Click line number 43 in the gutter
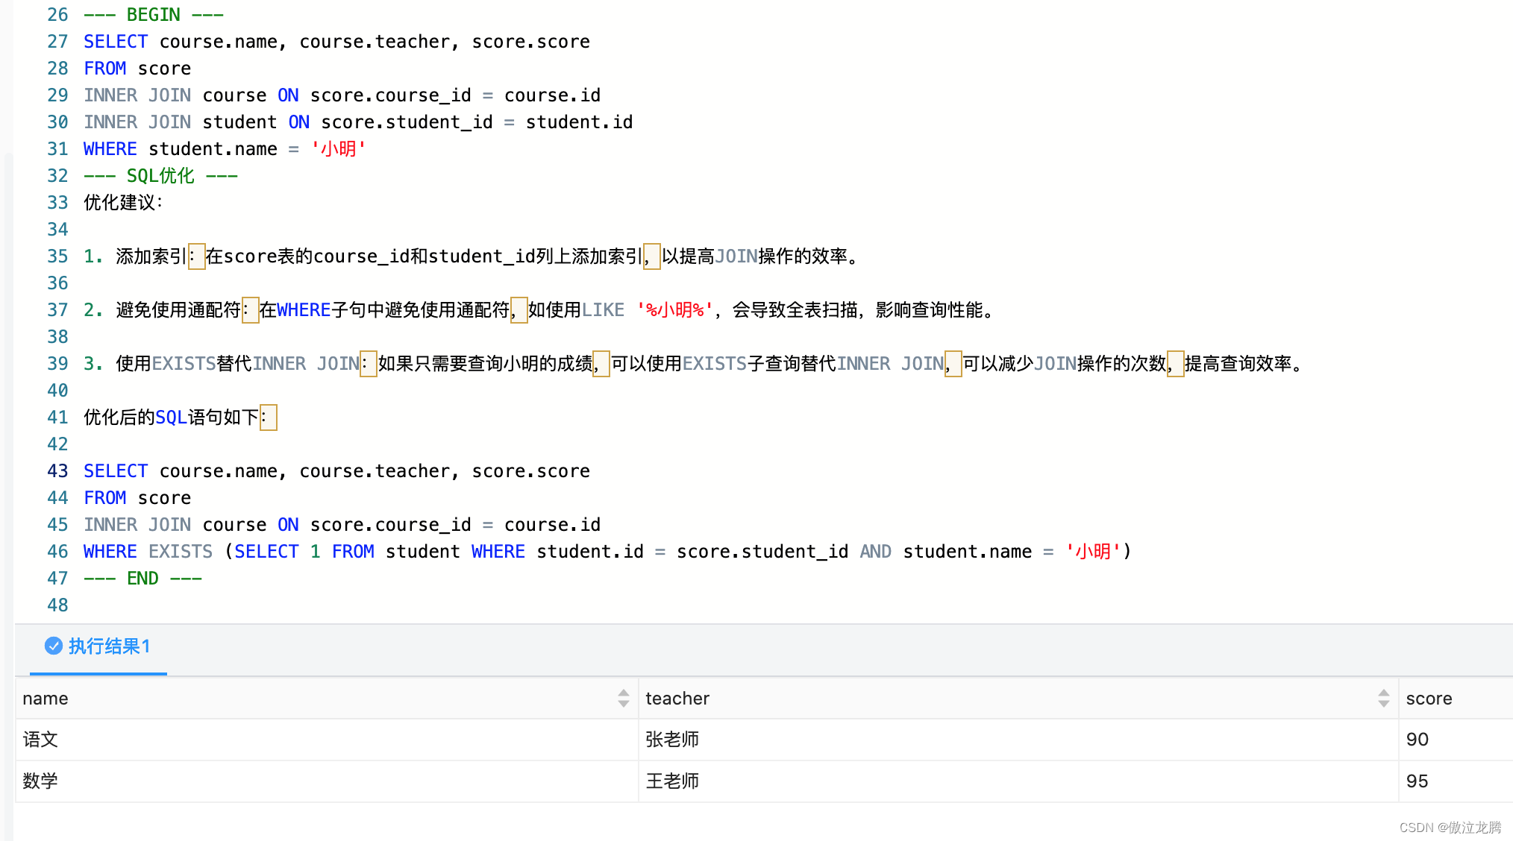This screenshot has width=1513, height=841. click(x=57, y=470)
